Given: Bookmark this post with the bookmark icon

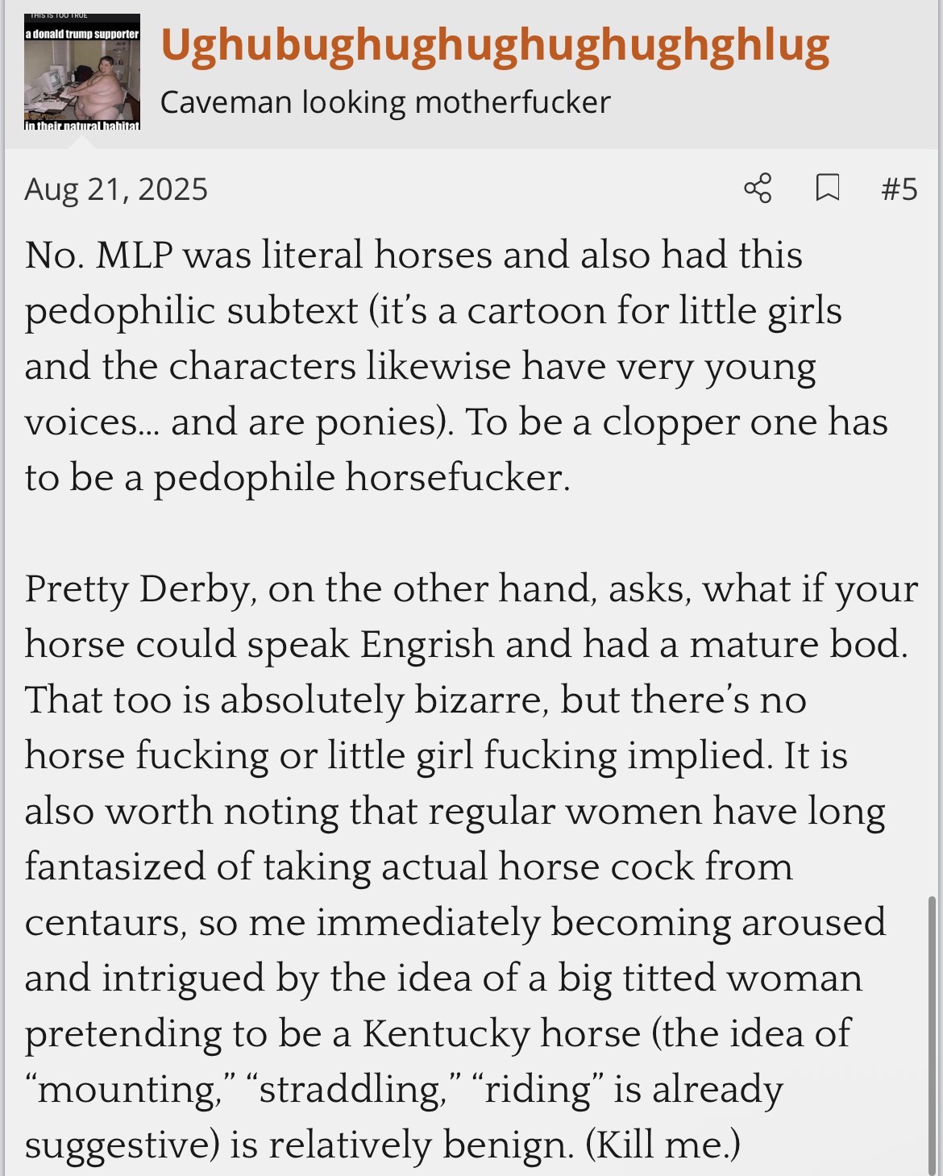Looking at the screenshot, I should pos(828,189).
